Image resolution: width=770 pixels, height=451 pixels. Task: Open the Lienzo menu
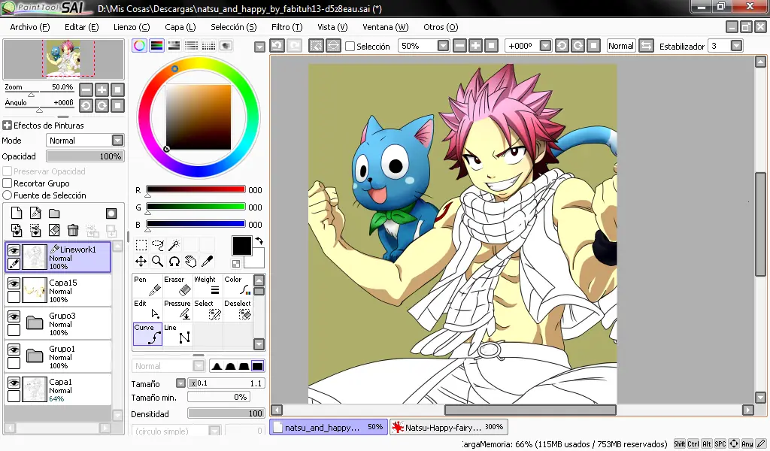(132, 27)
